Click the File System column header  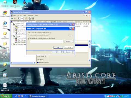click(58, 22)
